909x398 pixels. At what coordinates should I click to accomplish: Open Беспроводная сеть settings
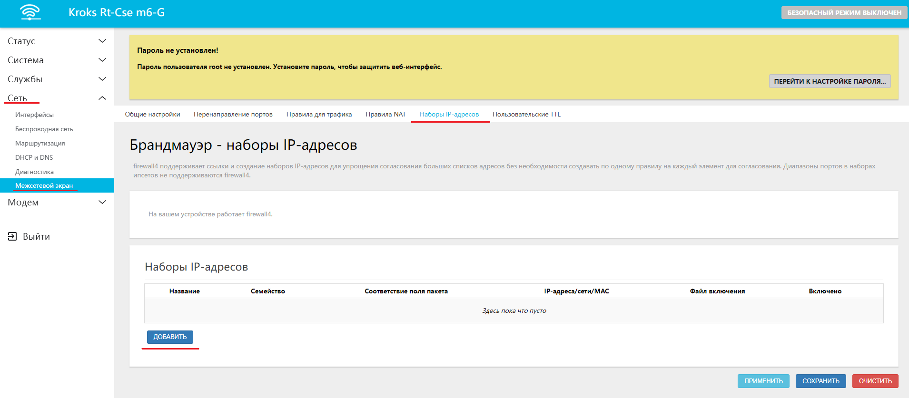coord(44,129)
